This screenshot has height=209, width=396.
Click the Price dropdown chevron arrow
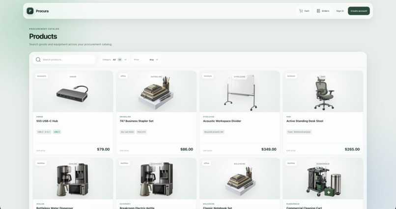coord(157,59)
